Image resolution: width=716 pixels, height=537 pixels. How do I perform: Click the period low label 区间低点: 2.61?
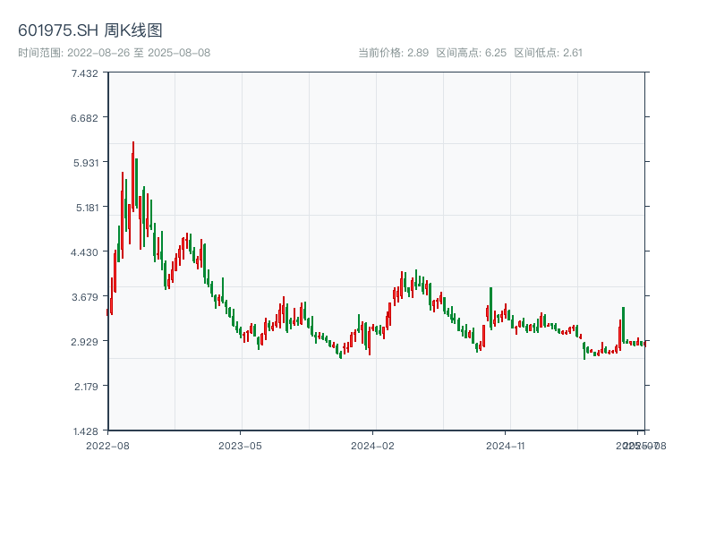pyautogui.click(x=548, y=53)
